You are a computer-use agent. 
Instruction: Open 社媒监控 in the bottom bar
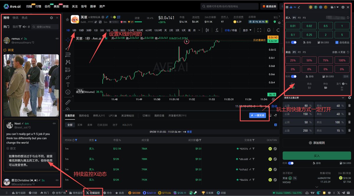pos(93,193)
